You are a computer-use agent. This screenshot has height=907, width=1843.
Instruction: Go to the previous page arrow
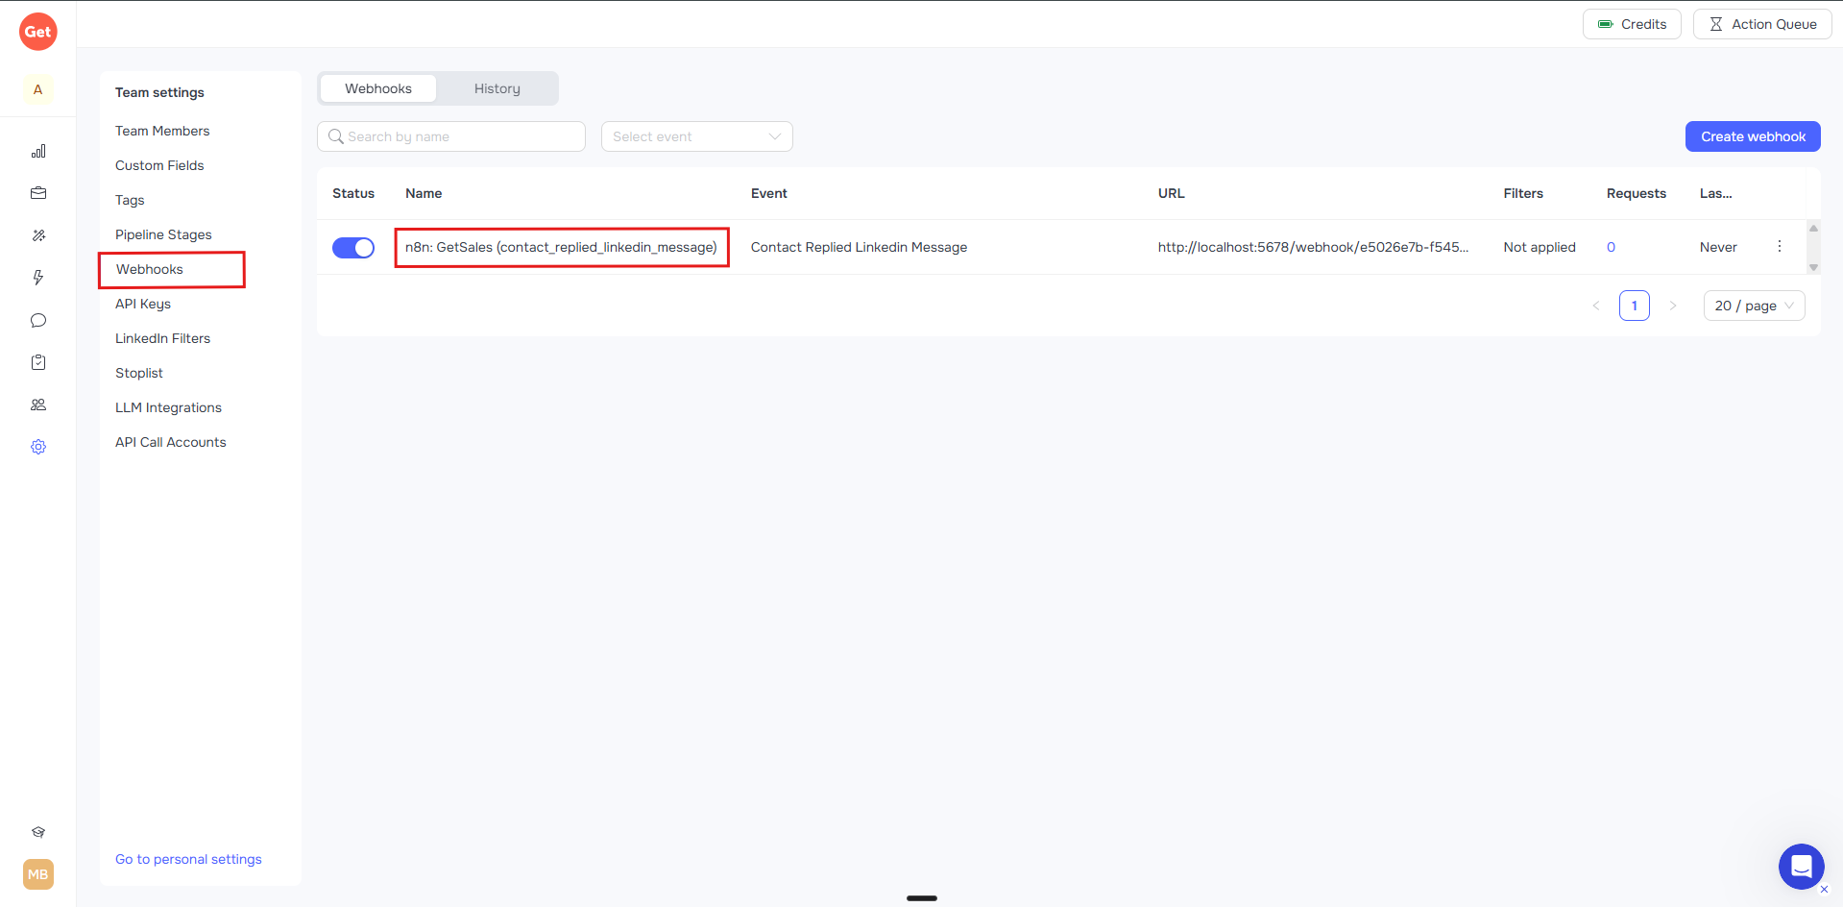point(1596,306)
